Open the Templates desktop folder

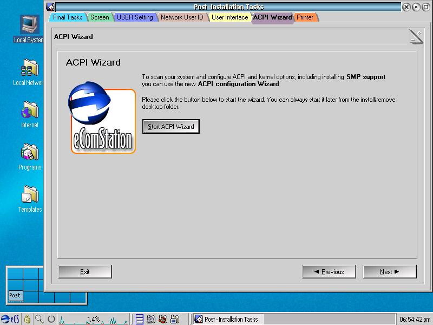click(30, 199)
